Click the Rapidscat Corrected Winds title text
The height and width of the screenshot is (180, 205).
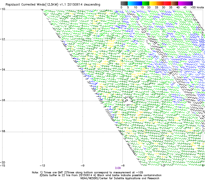[x=53, y=4]
